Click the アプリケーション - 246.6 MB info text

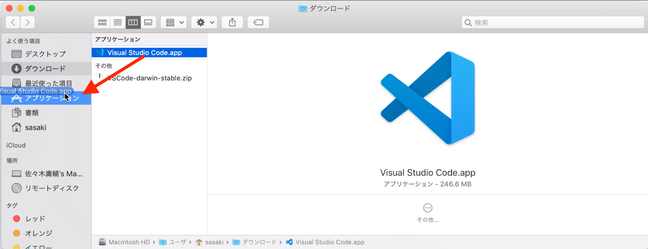pos(428,184)
